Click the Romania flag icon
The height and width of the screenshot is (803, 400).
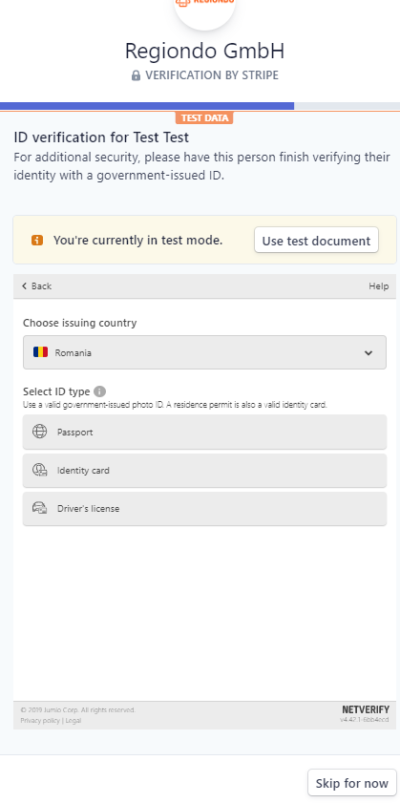coord(40,352)
